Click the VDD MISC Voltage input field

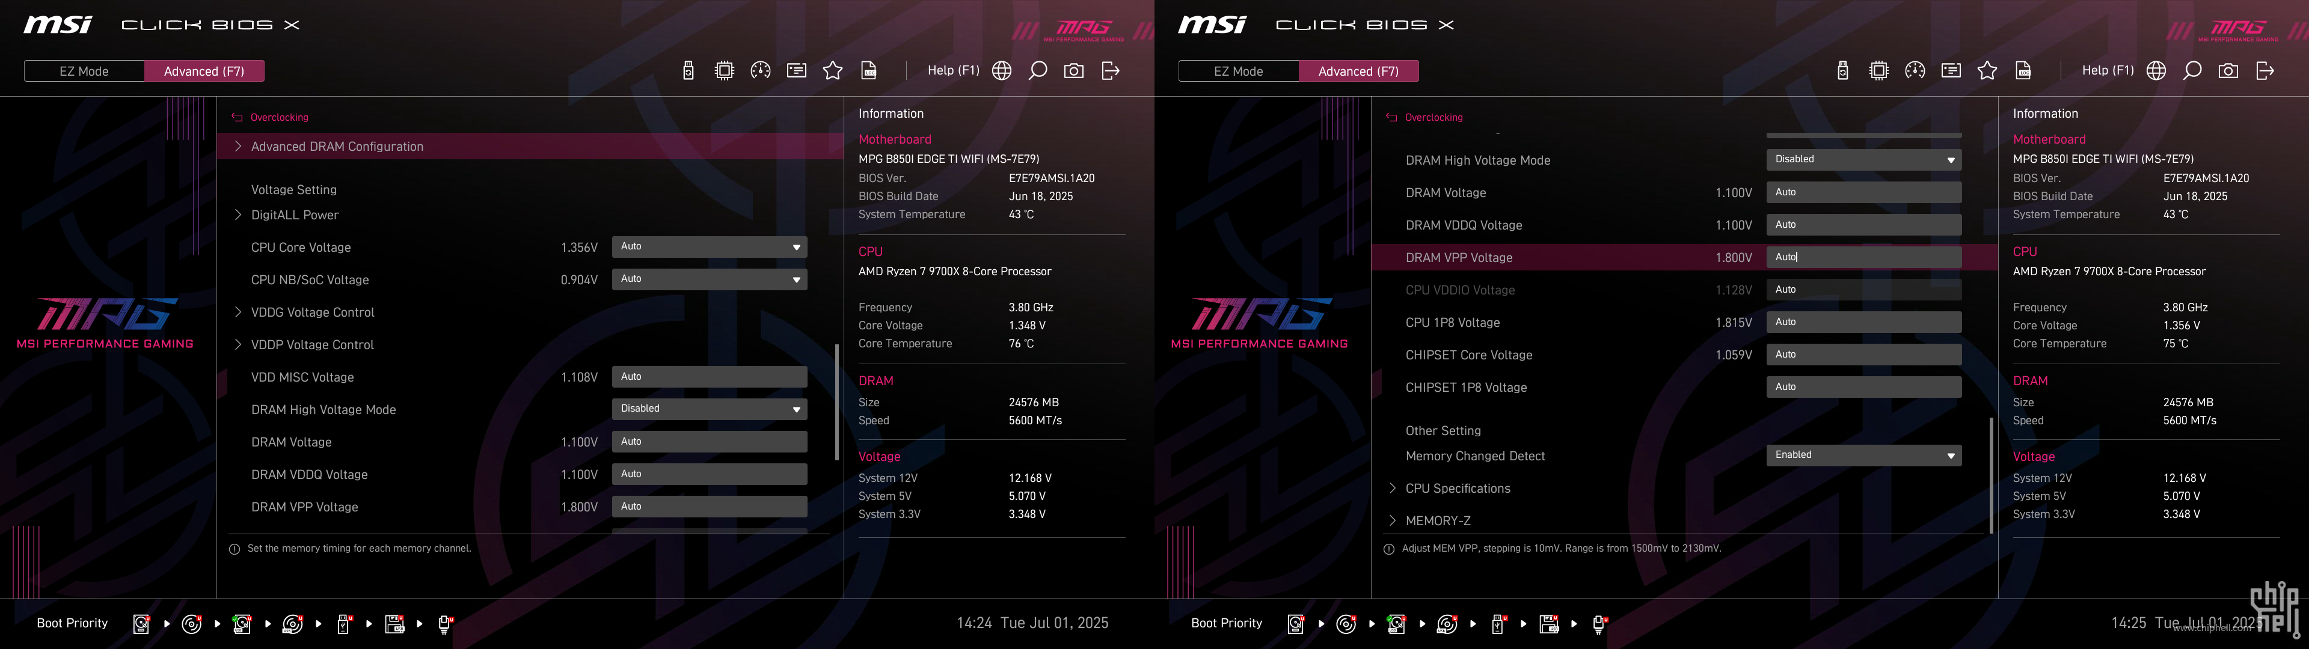(709, 377)
